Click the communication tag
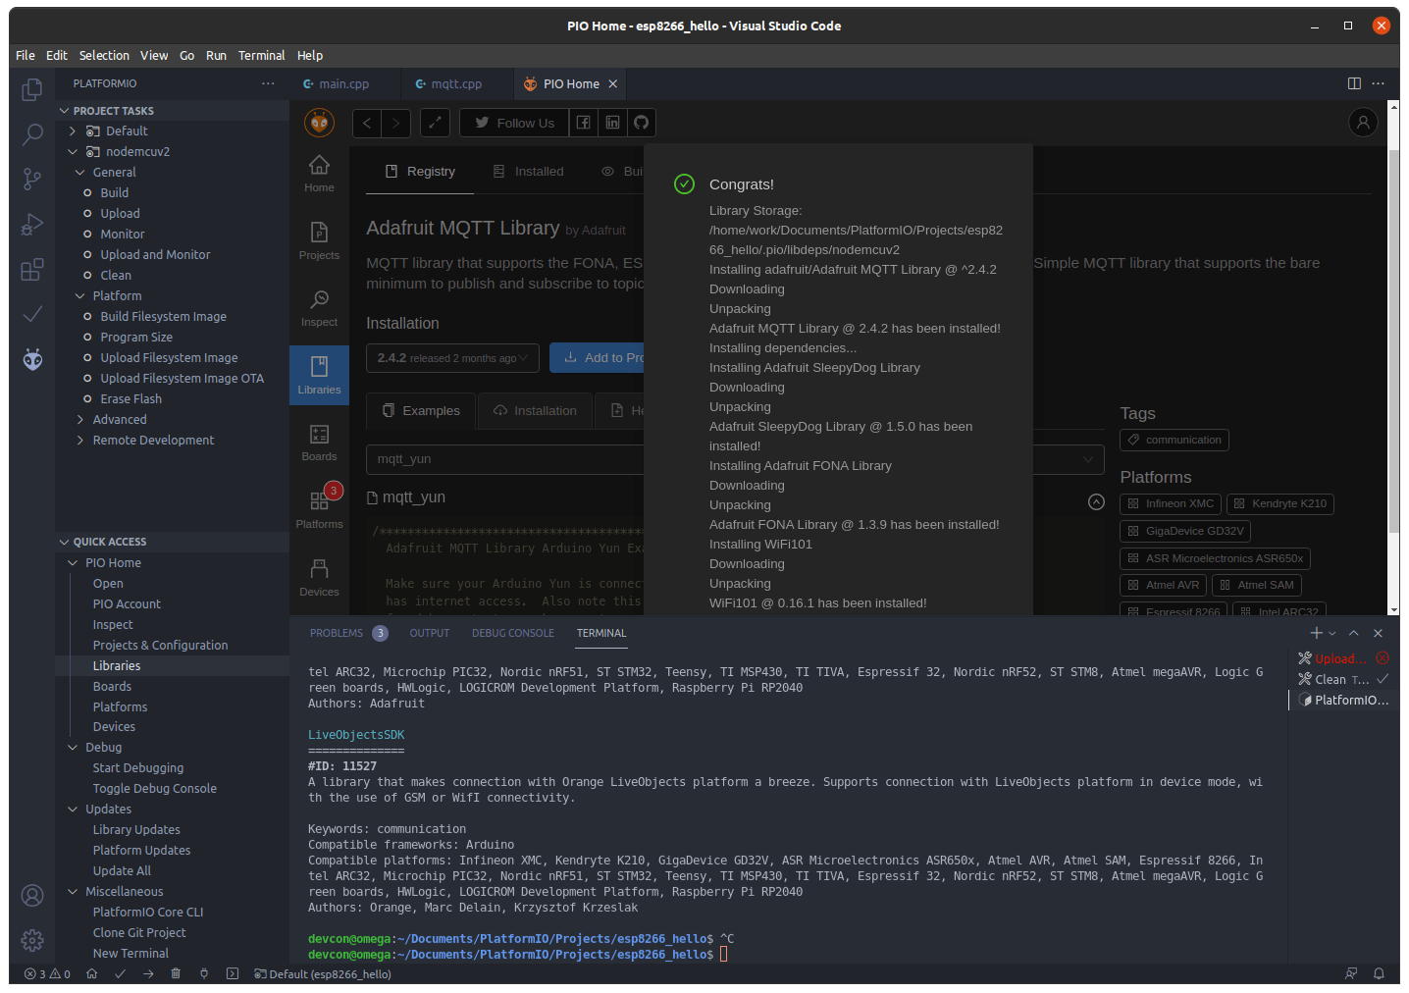The height and width of the screenshot is (993, 1409). (1174, 441)
